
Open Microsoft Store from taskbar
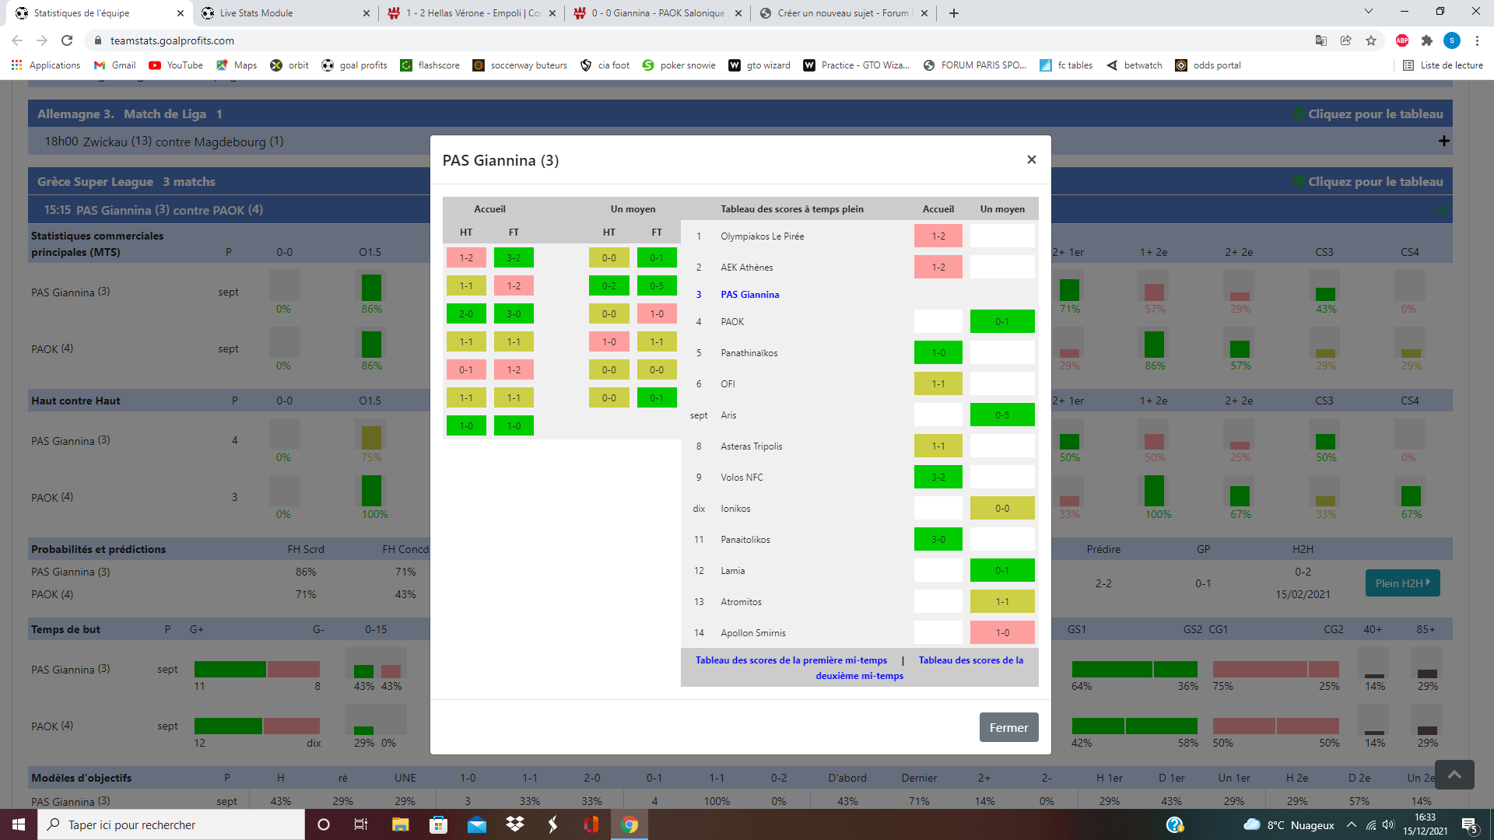[438, 824]
